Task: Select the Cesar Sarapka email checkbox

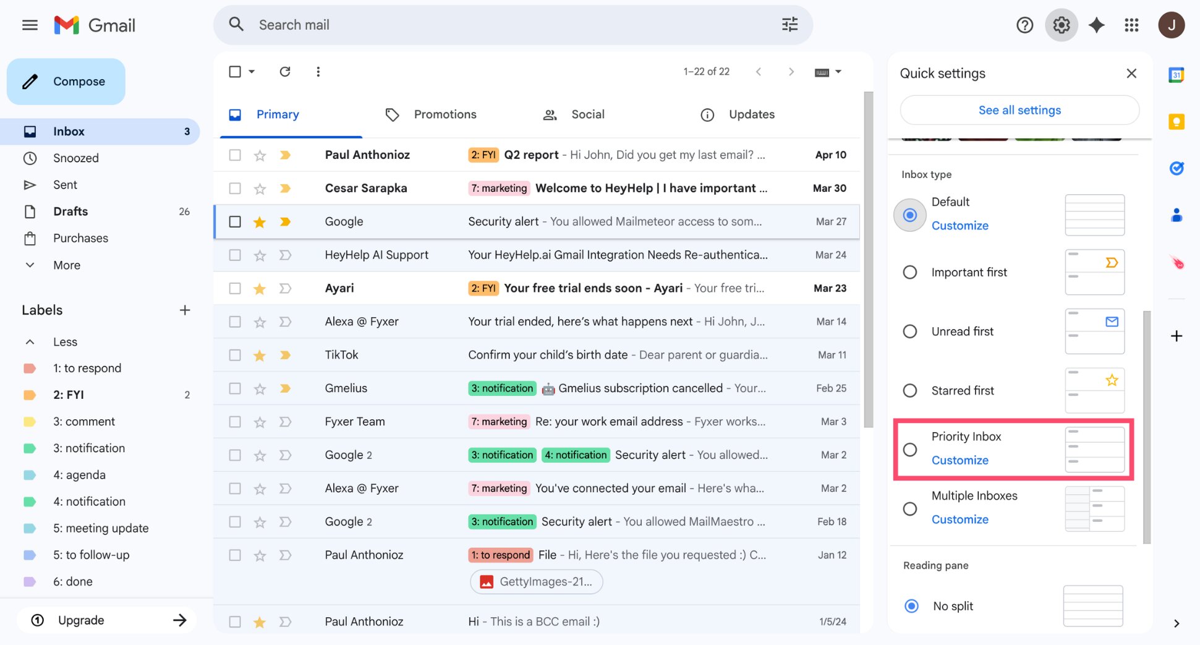Action: point(235,189)
